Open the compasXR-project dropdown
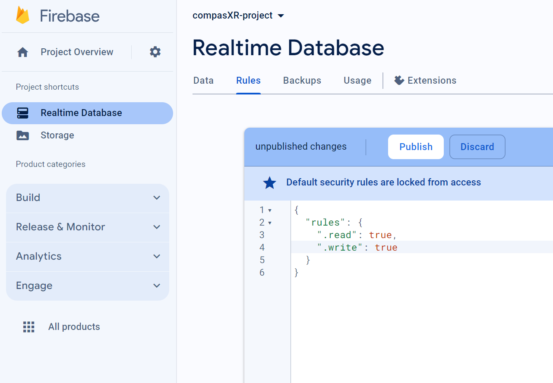This screenshot has width=553, height=383. coord(281,16)
